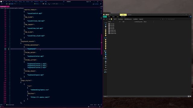The width and height of the screenshot is (193, 108).
Task: Click "keyboard/enter.mp3" string in the code
Action: [x=36, y=56]
